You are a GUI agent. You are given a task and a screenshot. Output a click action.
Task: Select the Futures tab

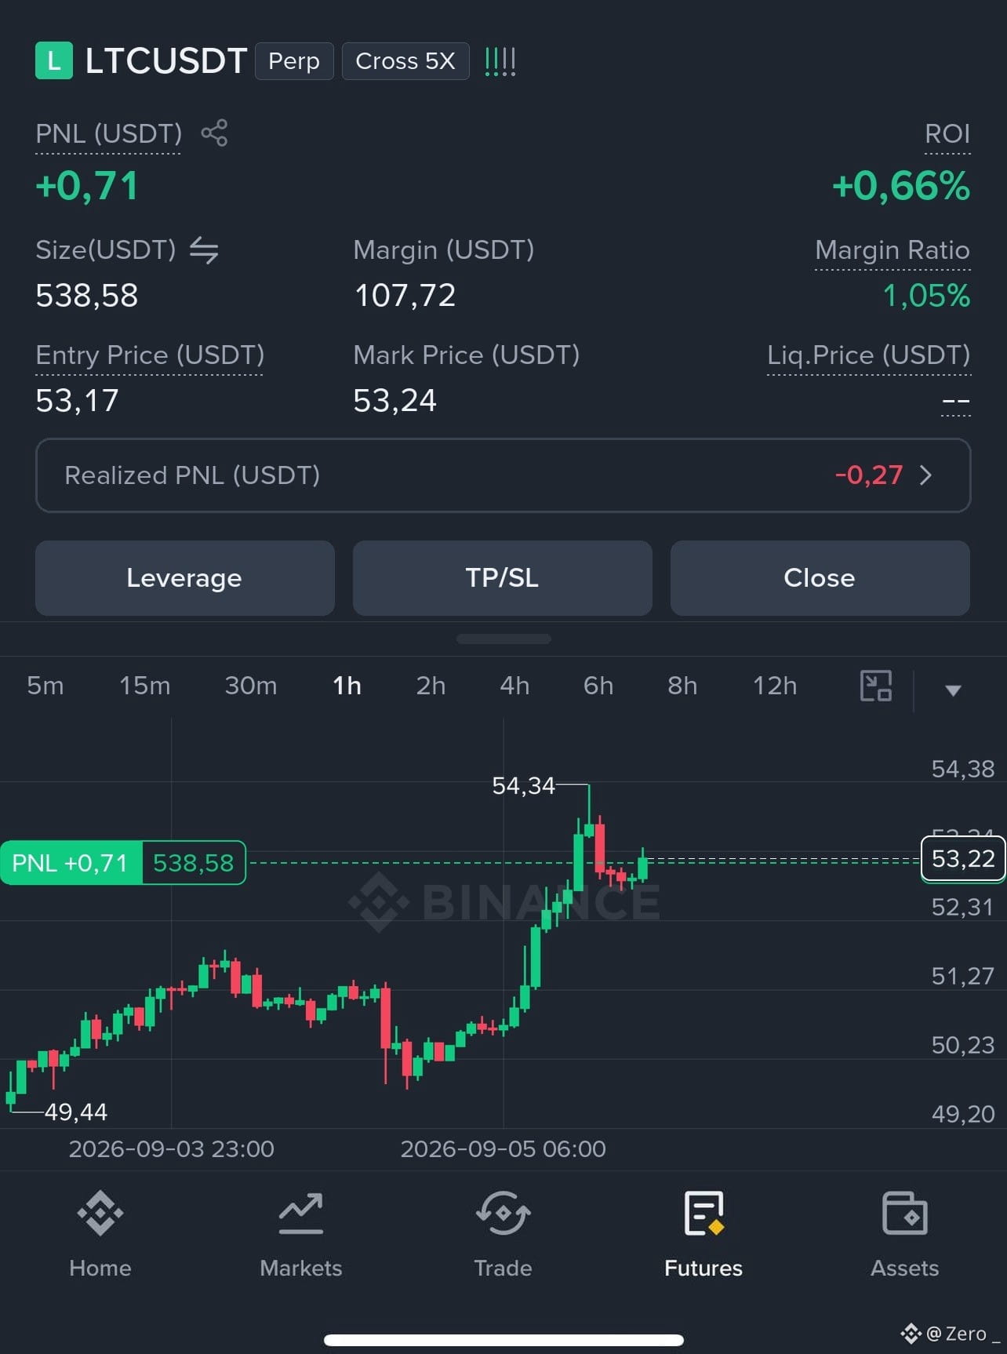[x=703, y=1234]
